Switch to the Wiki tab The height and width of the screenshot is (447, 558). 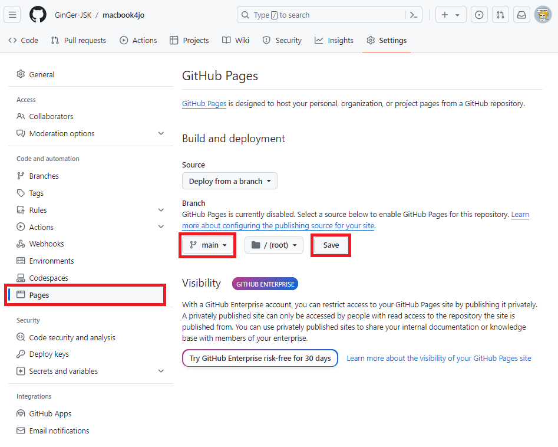click(x=235, y=40)
